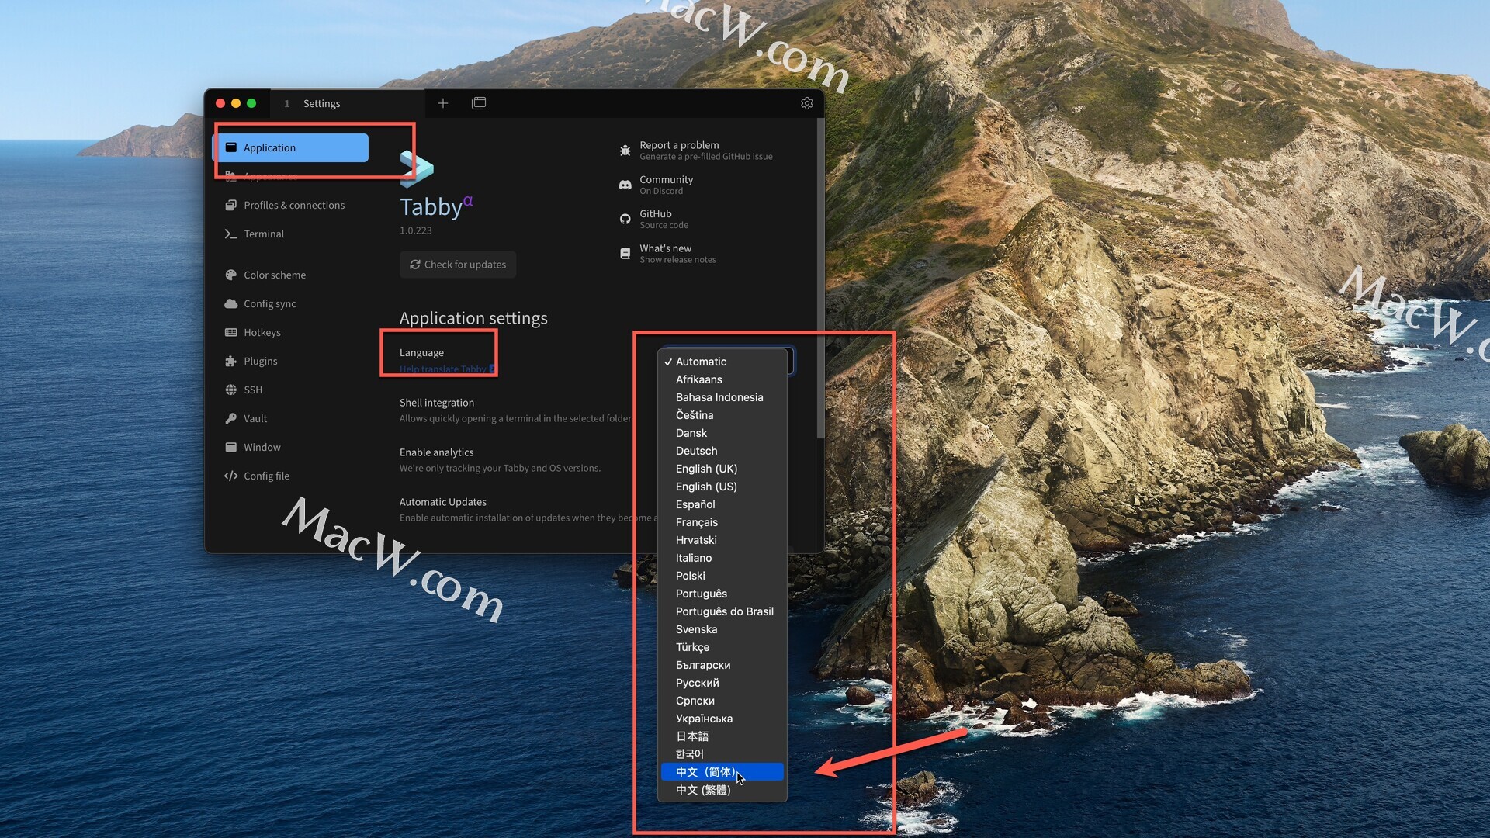Select Svenska language option
Image resolution: width=1490 pixels, height=838 pixels.
722,629
